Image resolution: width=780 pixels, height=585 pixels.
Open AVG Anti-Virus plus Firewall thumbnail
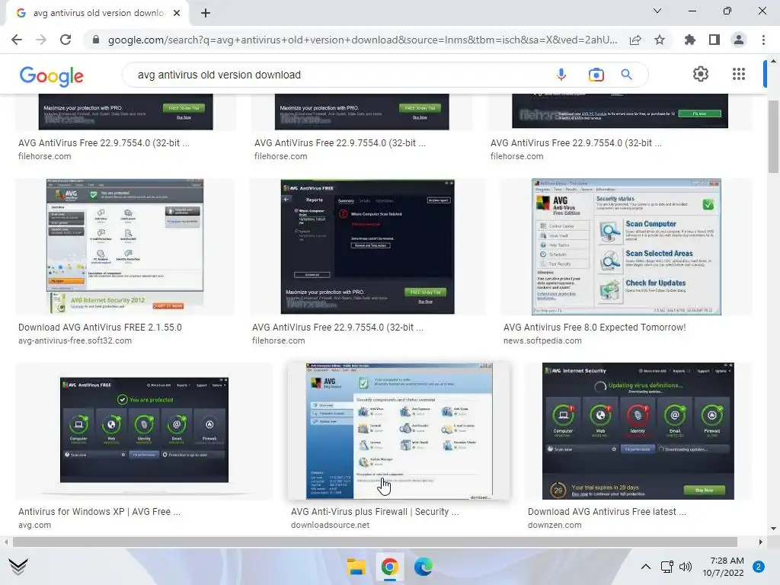pos(399,431)
